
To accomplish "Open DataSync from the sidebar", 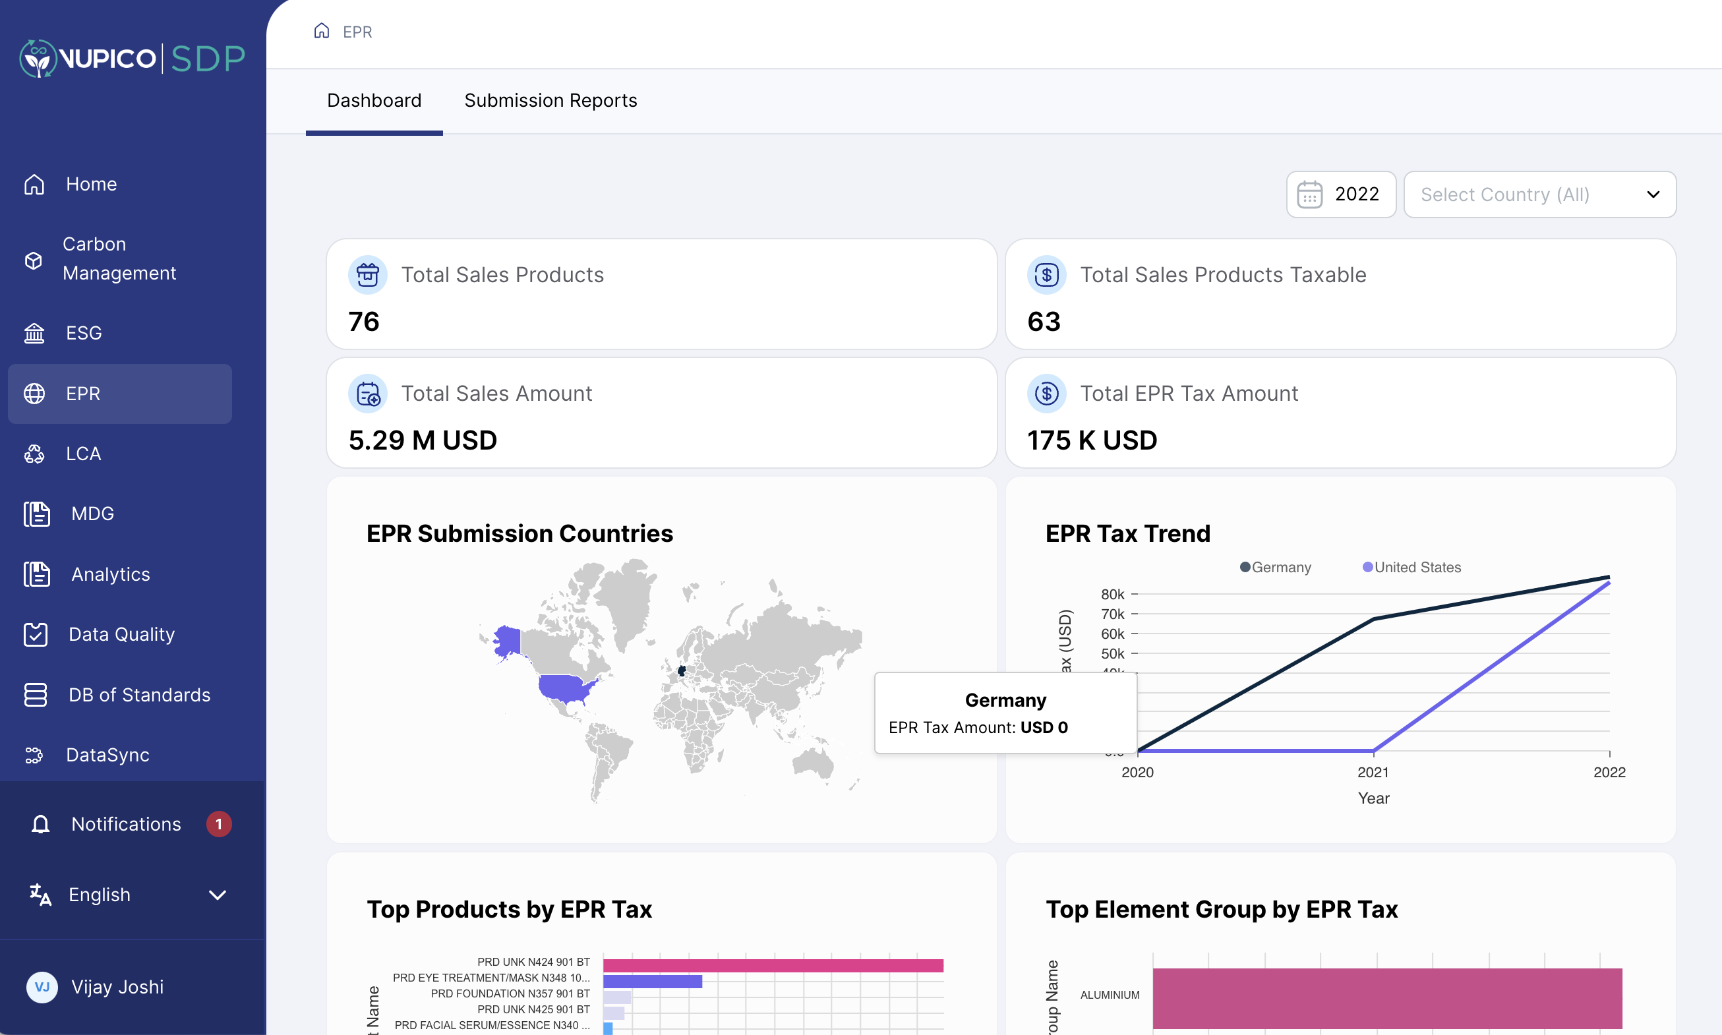I will click(107, 755).
